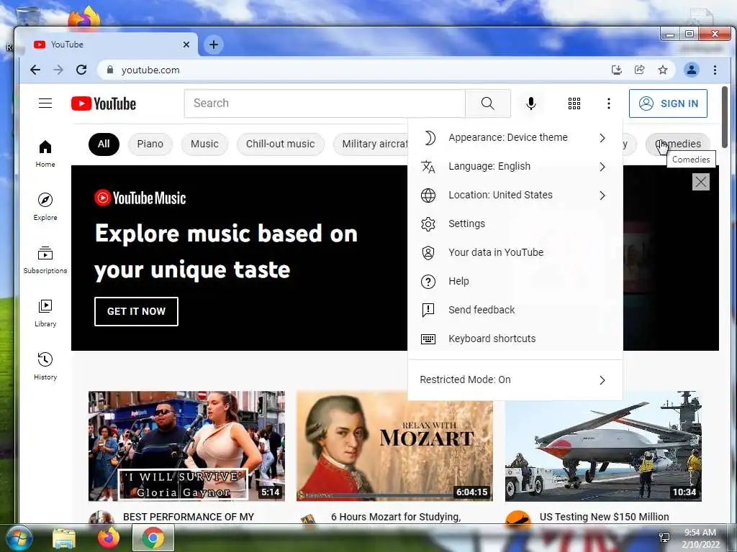Open Location: United States submenu

(x=515, y=195)
